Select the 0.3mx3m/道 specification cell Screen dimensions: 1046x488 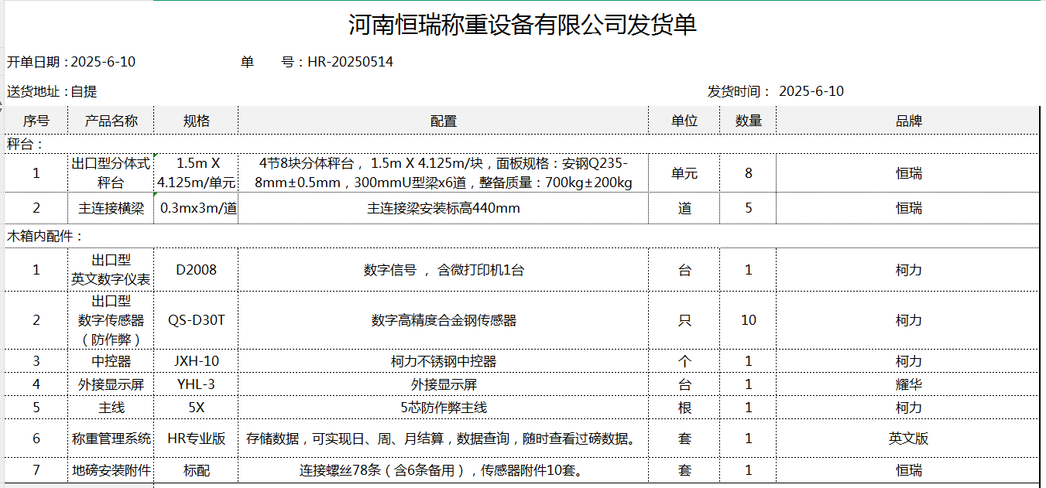tap(197, 208)
